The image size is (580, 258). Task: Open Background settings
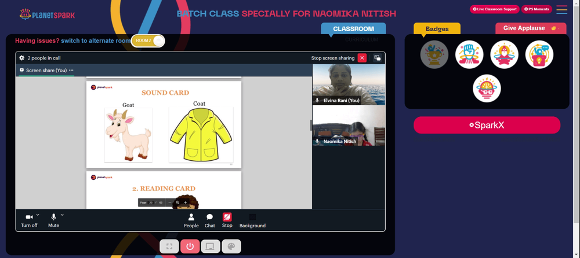point(252,221)
